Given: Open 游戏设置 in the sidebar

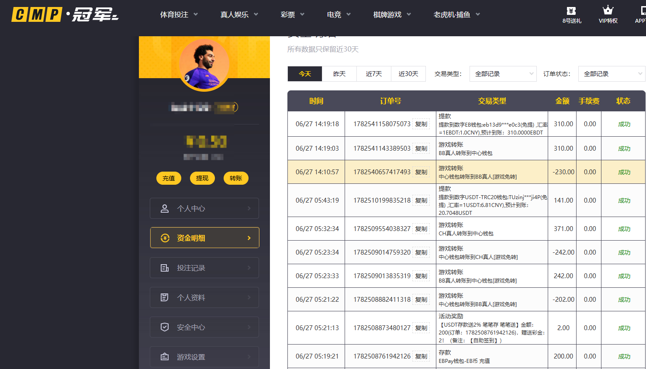Looking at the screenshot, I should (x=204, y=357).
